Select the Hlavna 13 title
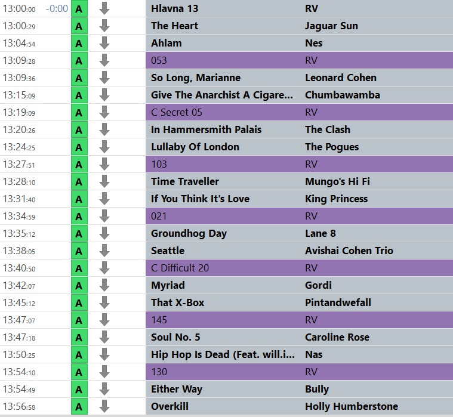The image size is (453, 417). 174,8
